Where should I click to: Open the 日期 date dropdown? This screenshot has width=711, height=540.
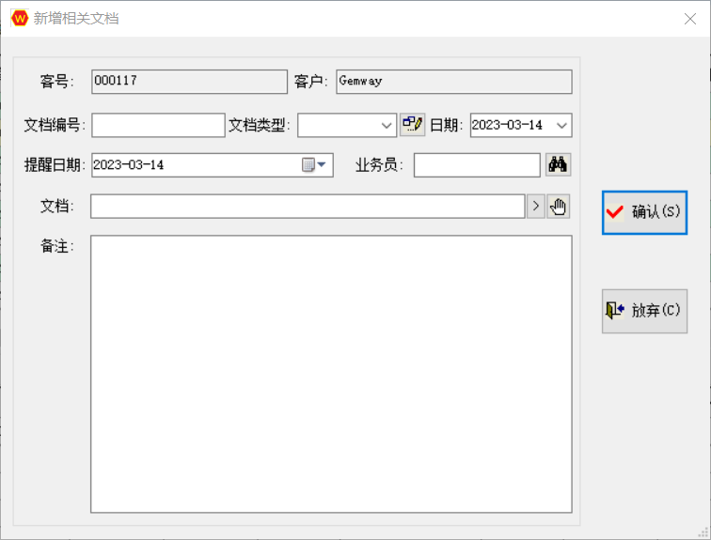[561, 125]
